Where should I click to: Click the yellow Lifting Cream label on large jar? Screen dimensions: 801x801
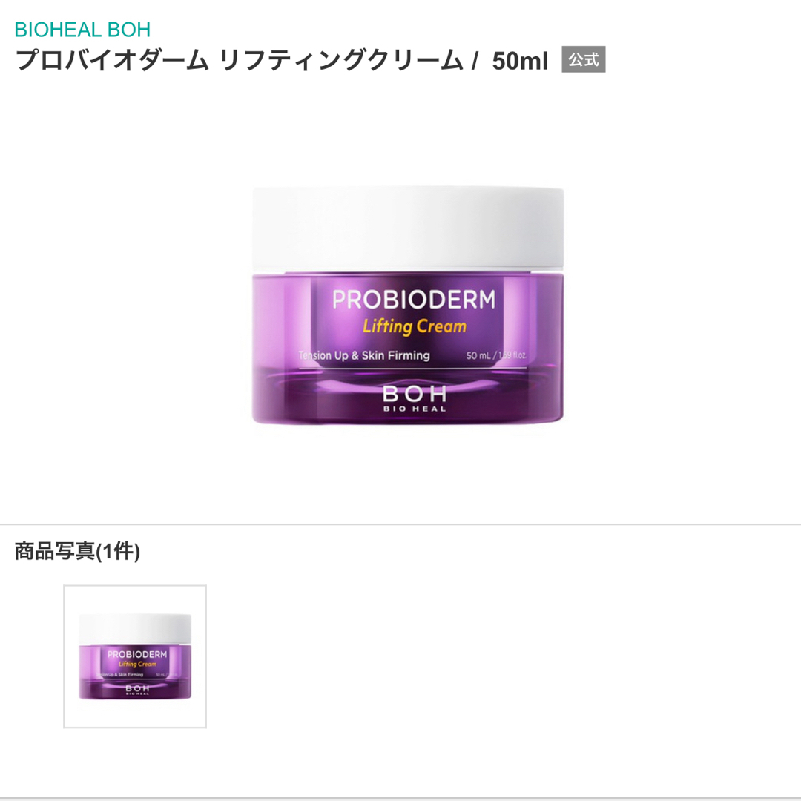[415, 326]
